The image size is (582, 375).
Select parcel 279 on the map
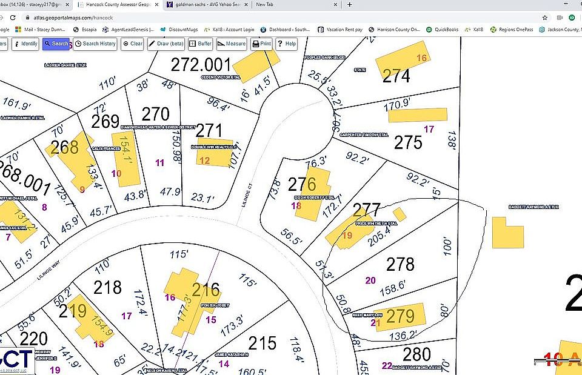[400, 316]
